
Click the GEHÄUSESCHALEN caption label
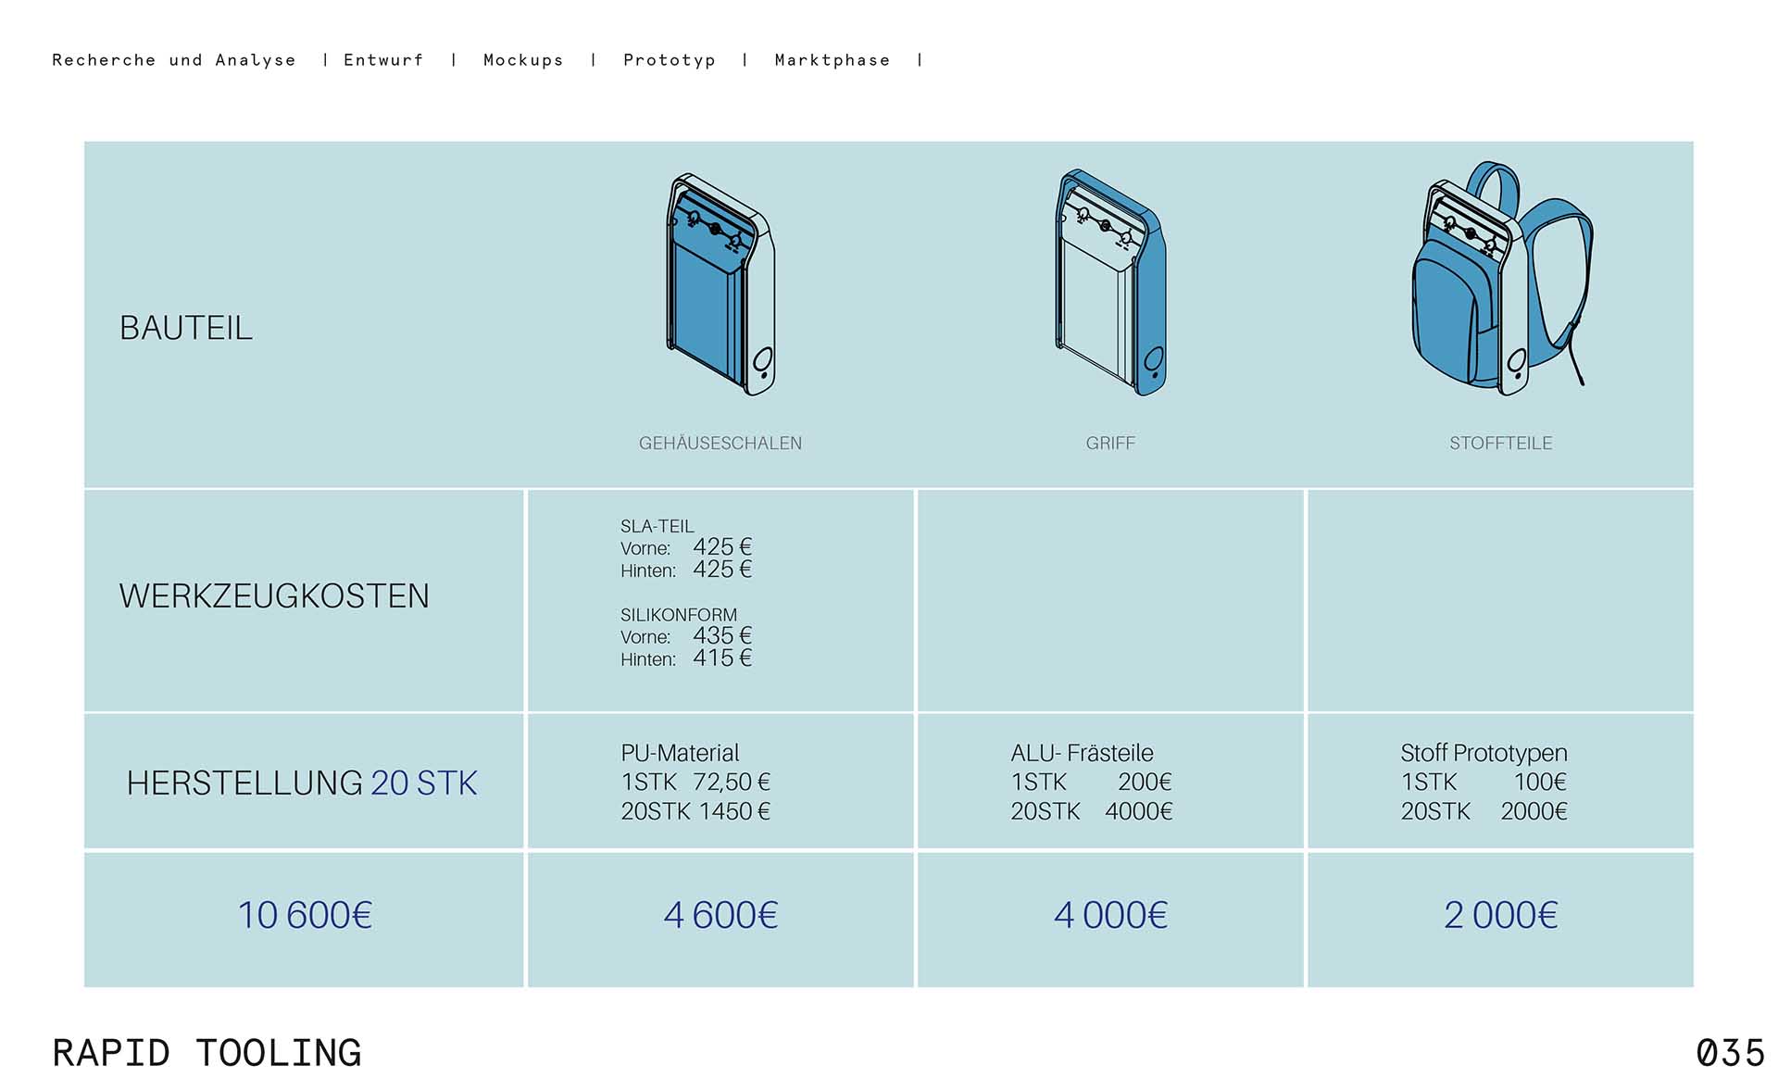720,444
